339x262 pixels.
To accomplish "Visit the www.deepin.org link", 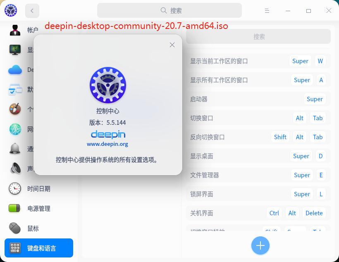I will [107, 144].
